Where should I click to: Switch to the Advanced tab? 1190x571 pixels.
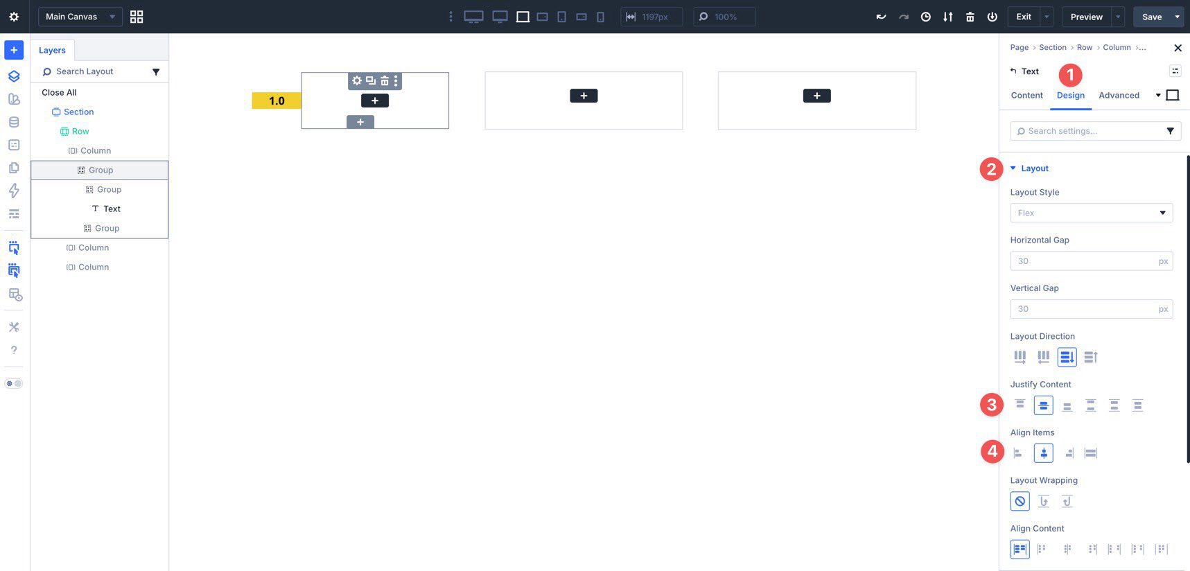pos(1119,96)
